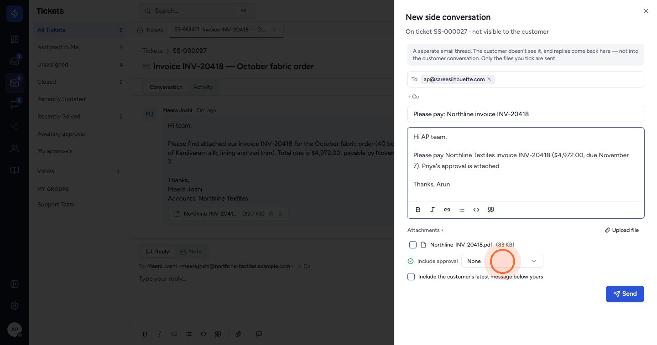Tick the Northline-INV-20418.pdf attachment checkbox
This screenshot has width=657, height=345.
[x=413, y=245]
